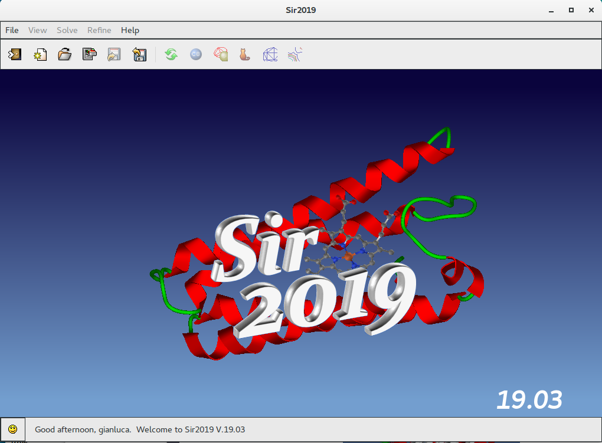Click the contour map lines icon
The height and width of the screenshot is (443, 602).
[x=295, y=54]
